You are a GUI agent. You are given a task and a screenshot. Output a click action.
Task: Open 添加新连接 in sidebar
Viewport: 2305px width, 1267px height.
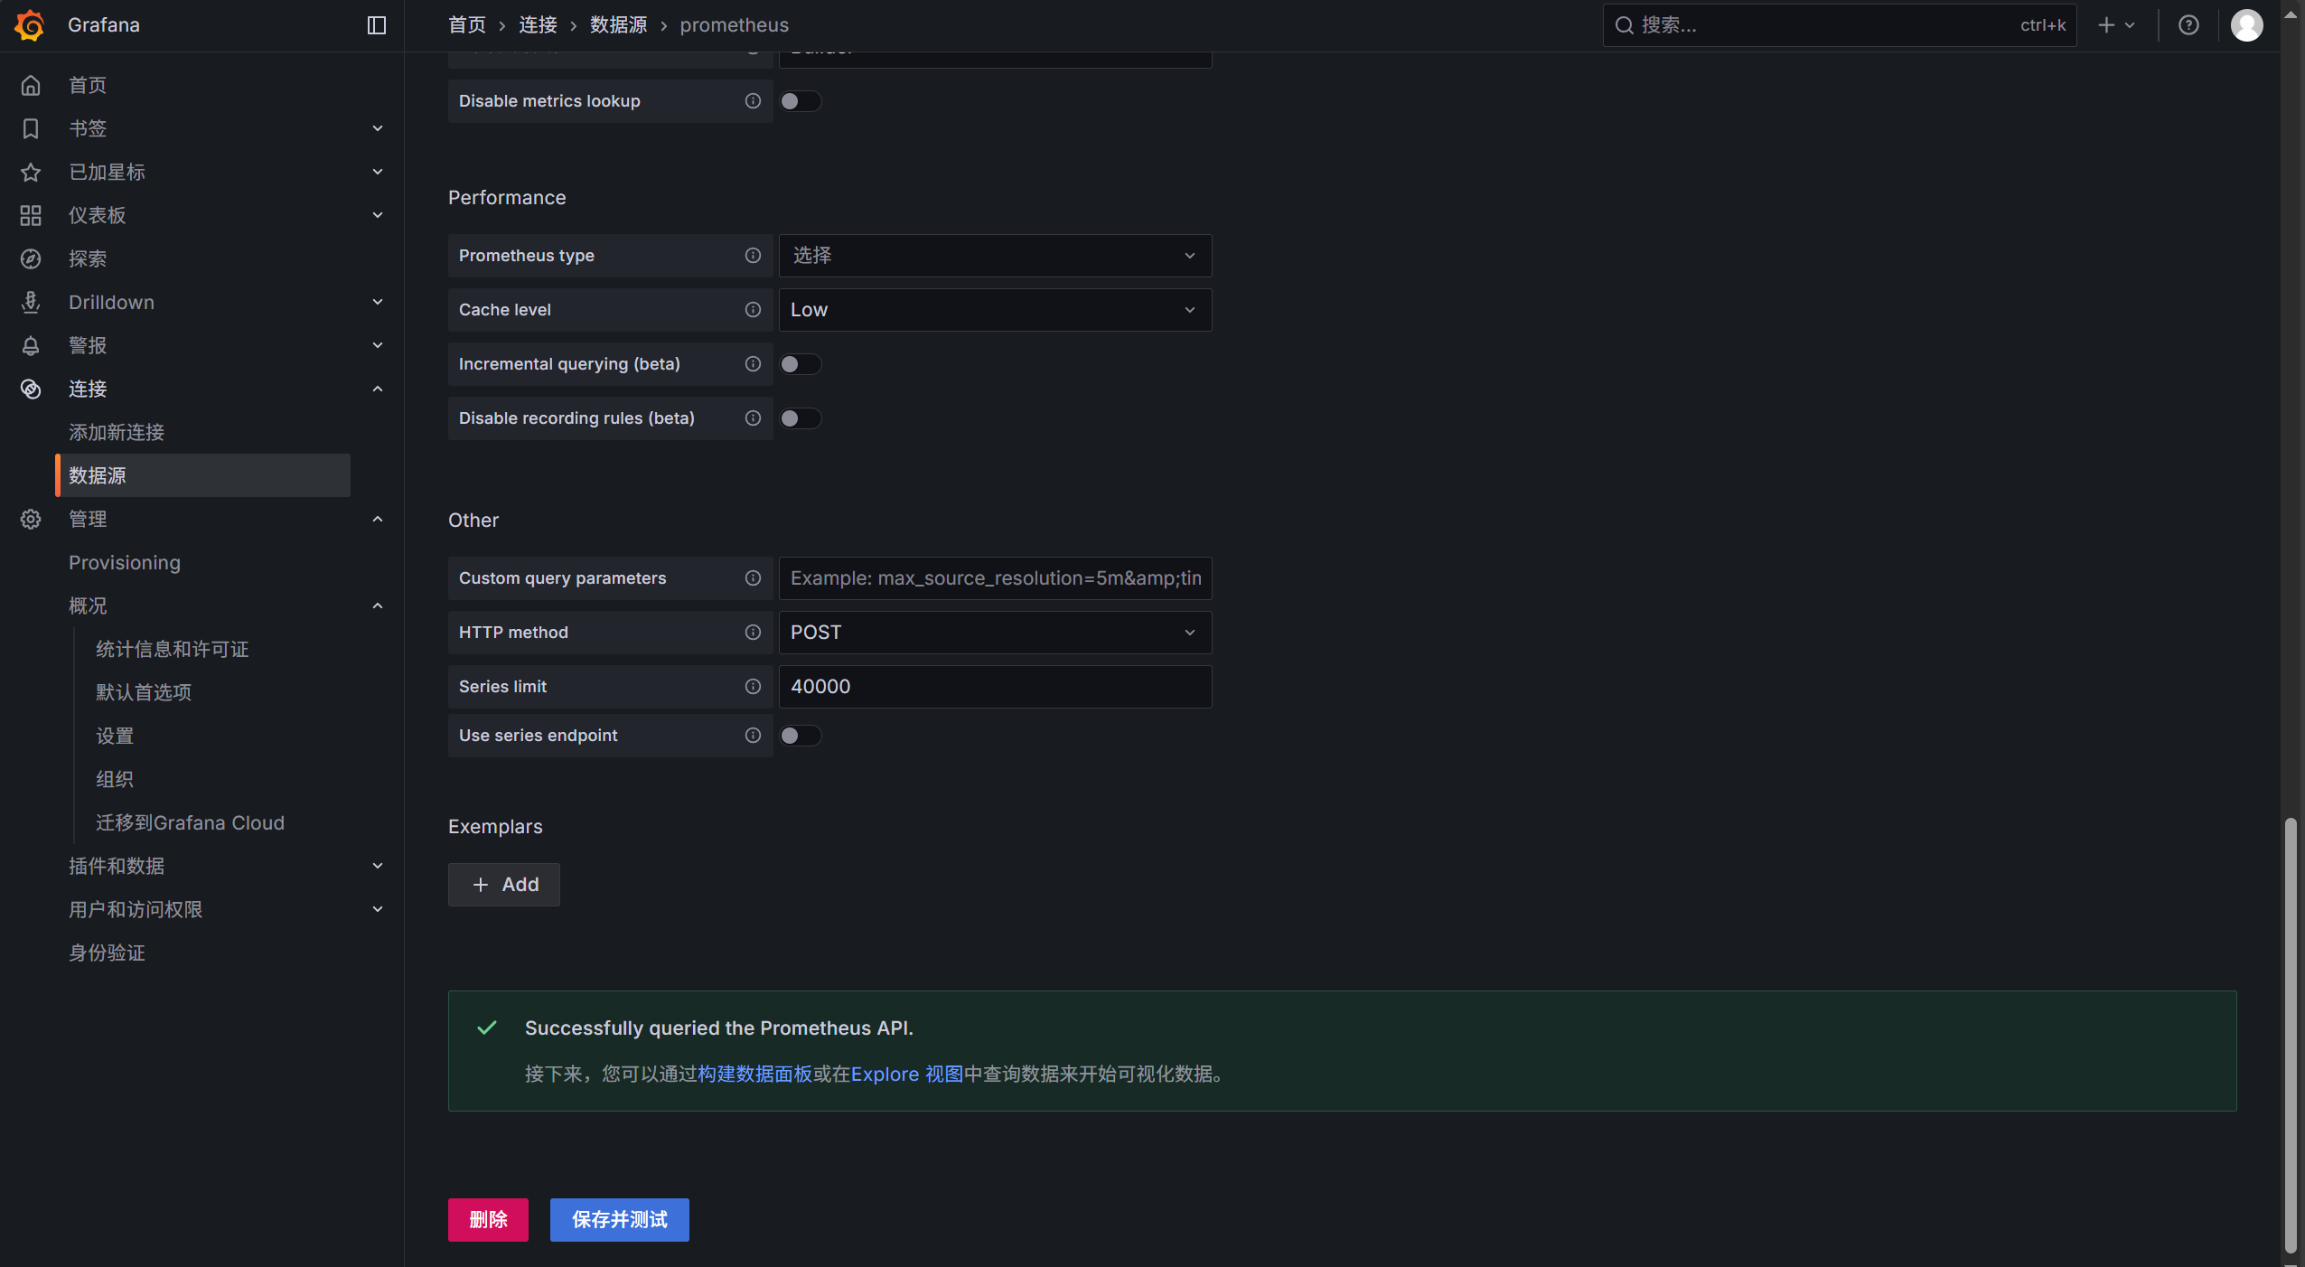(x=117, y=432)
